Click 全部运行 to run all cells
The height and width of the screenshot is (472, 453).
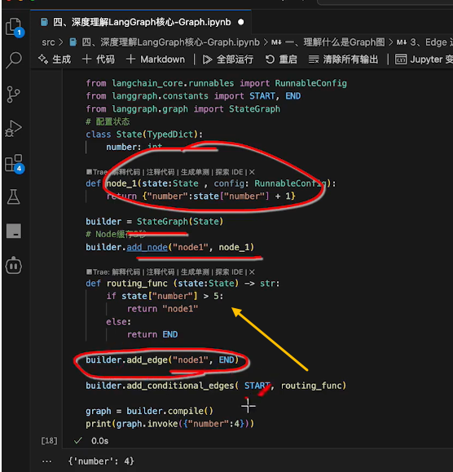(227, 60)
